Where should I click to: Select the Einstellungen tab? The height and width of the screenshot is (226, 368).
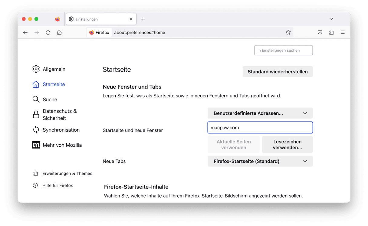click(x=101, y=19)
